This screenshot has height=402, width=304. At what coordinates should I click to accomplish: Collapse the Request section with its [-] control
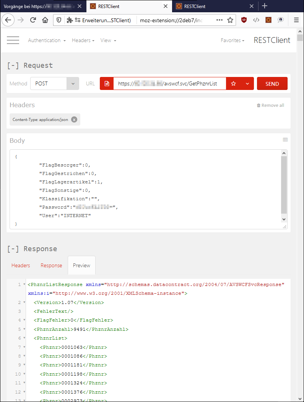13,65
